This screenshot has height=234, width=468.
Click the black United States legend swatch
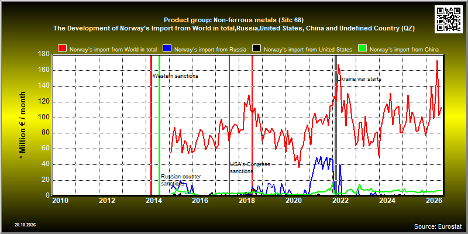point(257,49)
